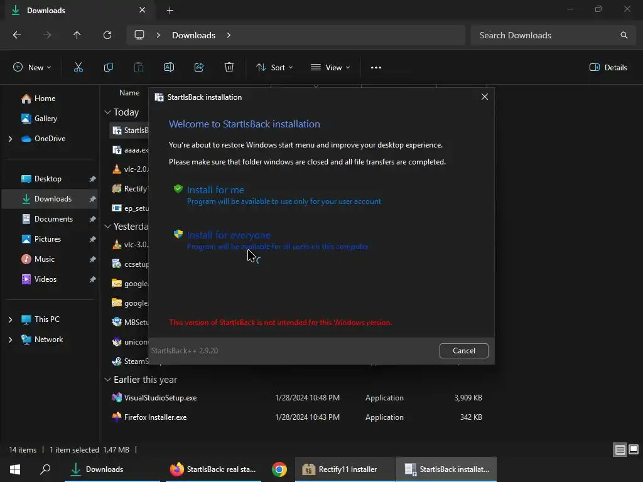The height and width of the screenshot is (482, 643).
Task: Switch to Firefox StartIsBack taskbar window
Action: point(213,469)
